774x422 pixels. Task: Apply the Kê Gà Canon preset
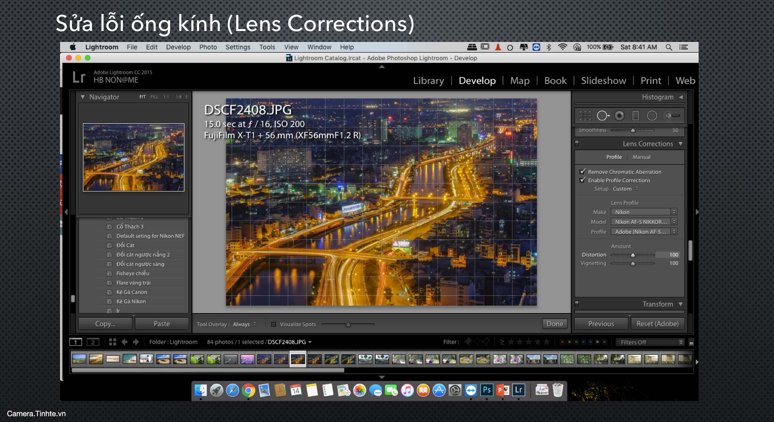[132, 292]
